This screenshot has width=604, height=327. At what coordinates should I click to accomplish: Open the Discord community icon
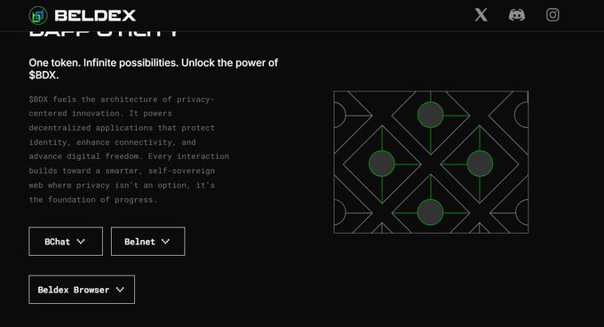(517, 15)
